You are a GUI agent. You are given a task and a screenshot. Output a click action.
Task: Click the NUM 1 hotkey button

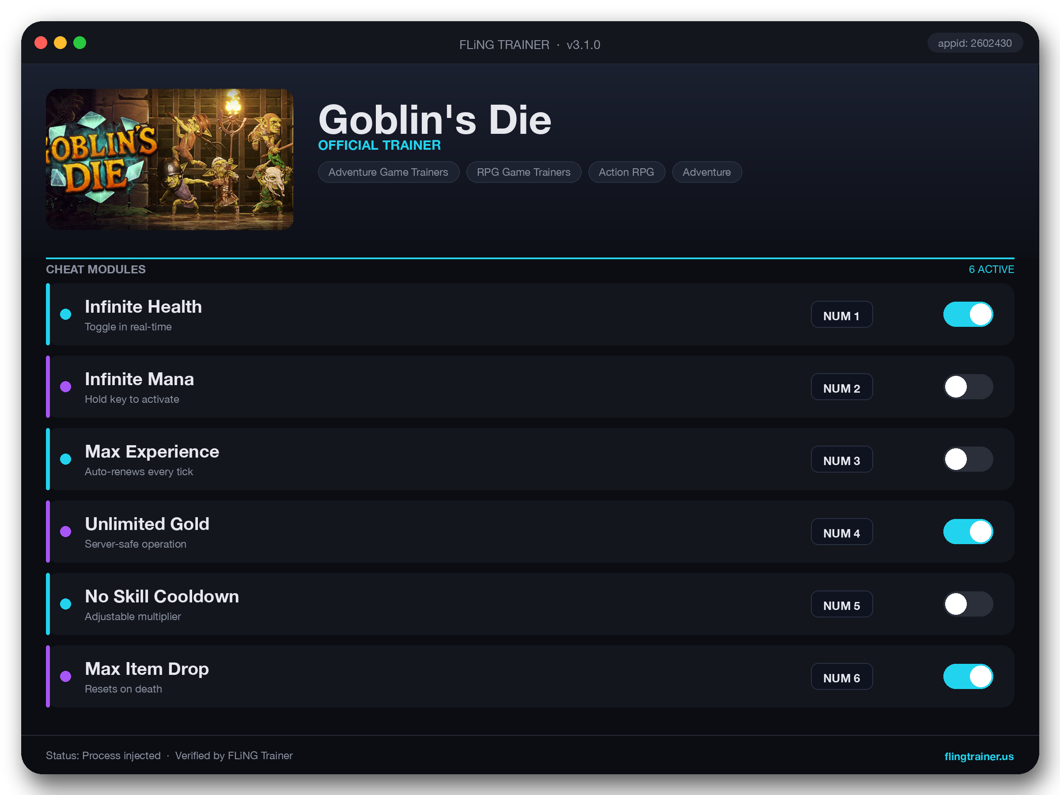841,314
